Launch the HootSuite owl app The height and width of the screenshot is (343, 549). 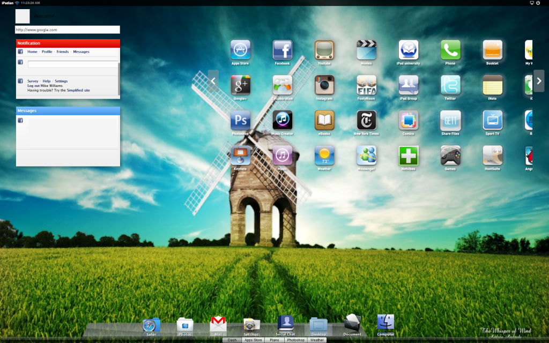(492, 155)
